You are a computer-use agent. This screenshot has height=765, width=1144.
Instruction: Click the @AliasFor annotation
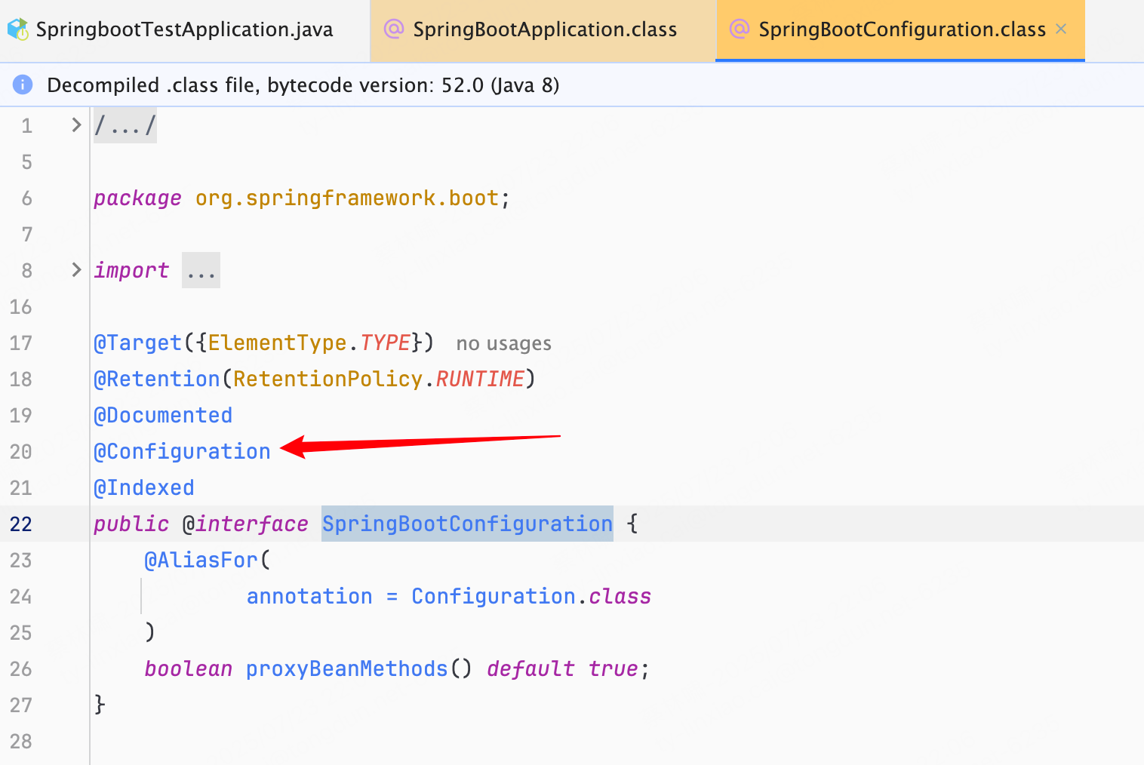(201, 560)
